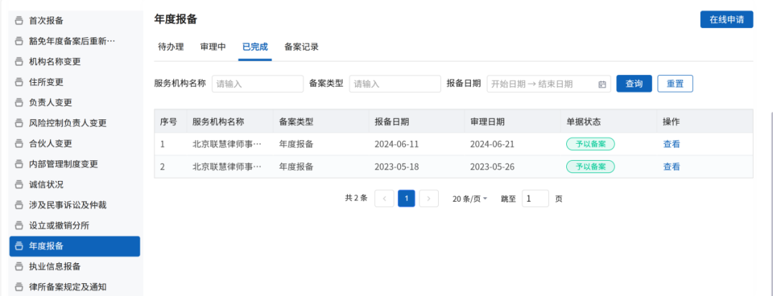The width and height of the screenshot is (773, 296).
Task: Go to next page arrow
Action: coord(429,199)
